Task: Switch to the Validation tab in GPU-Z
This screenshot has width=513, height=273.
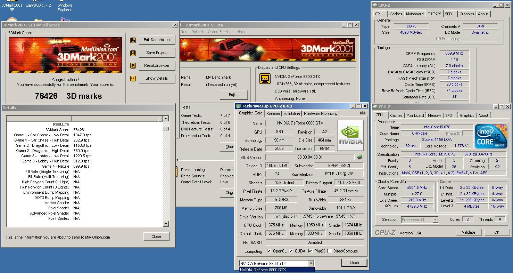Action: (292, 114)
